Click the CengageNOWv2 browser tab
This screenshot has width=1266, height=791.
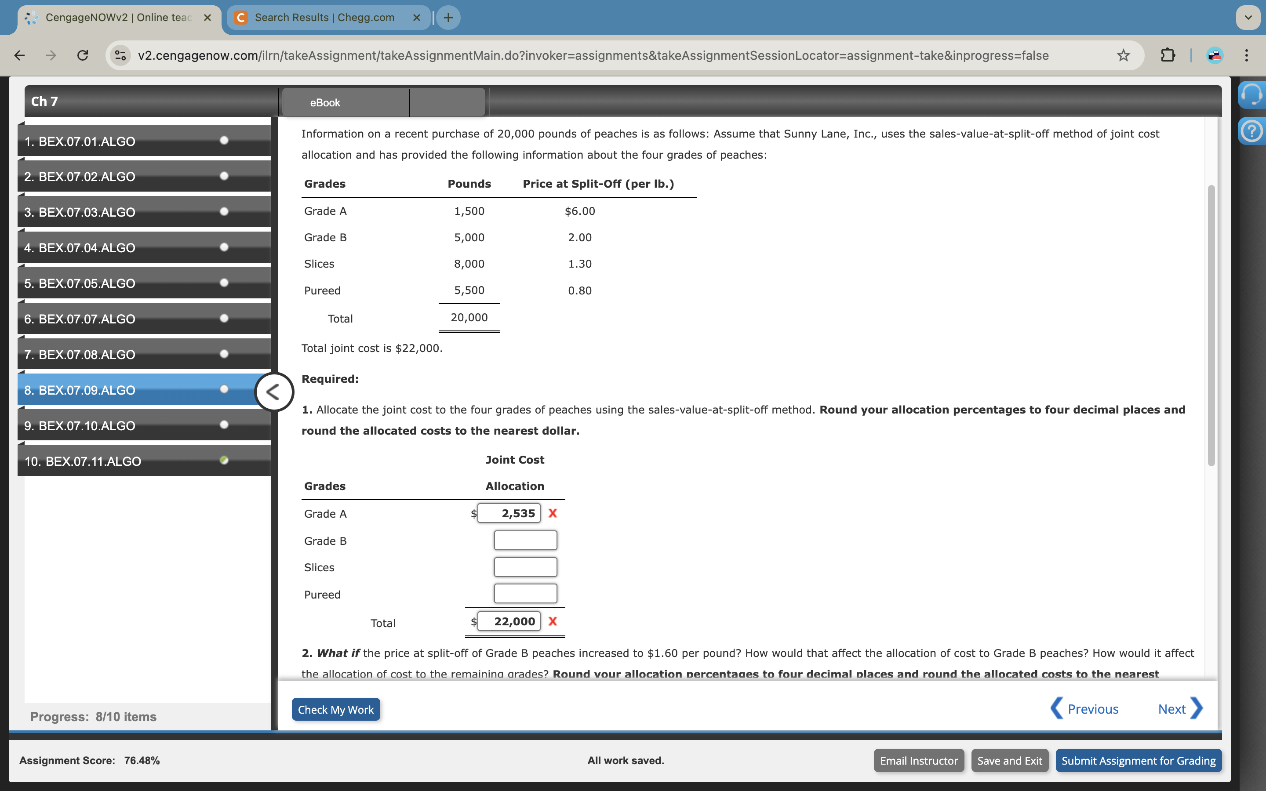(x=117, y=15)
